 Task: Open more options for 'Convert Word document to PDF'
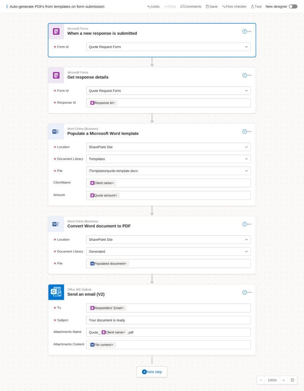click(249, 224)
